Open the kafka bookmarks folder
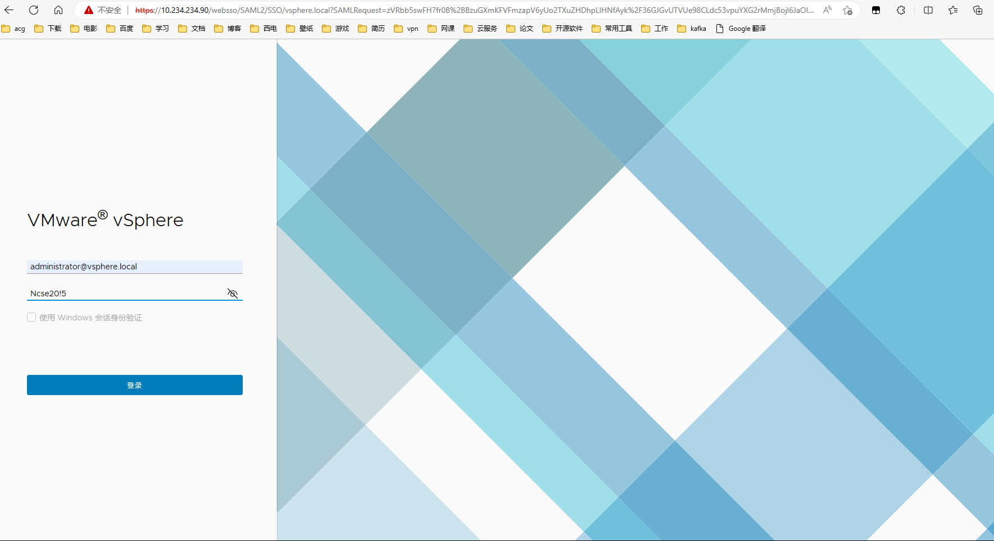The width and height of the screenshot is (994, 541). tap(692, 29)
